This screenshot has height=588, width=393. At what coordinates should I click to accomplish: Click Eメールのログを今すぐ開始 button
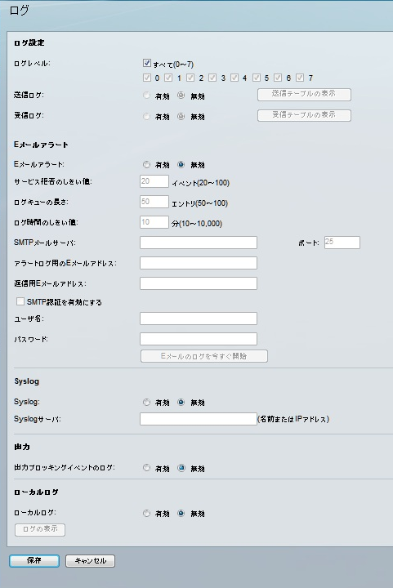[204, 356]
